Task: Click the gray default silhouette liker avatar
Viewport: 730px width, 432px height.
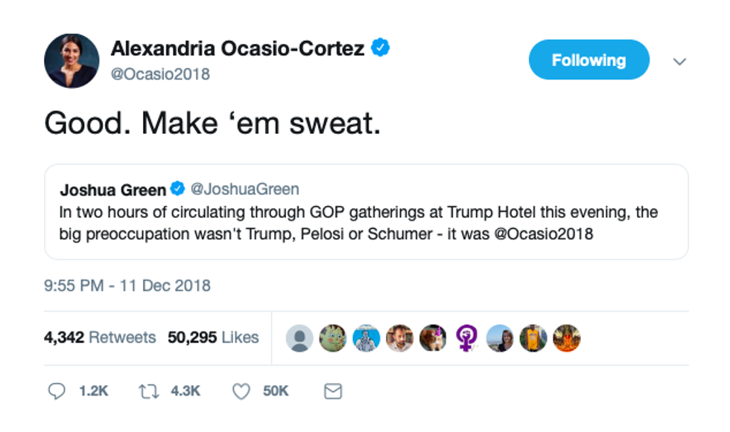Action: [x=299, y=338]
